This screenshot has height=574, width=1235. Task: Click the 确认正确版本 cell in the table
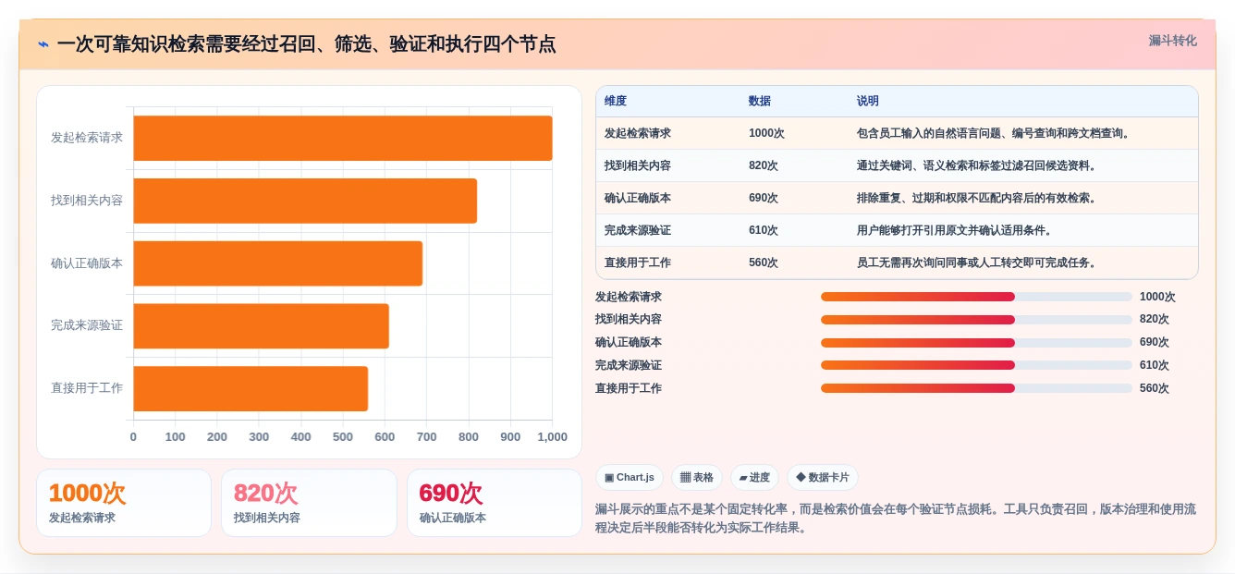pos(638,198)
